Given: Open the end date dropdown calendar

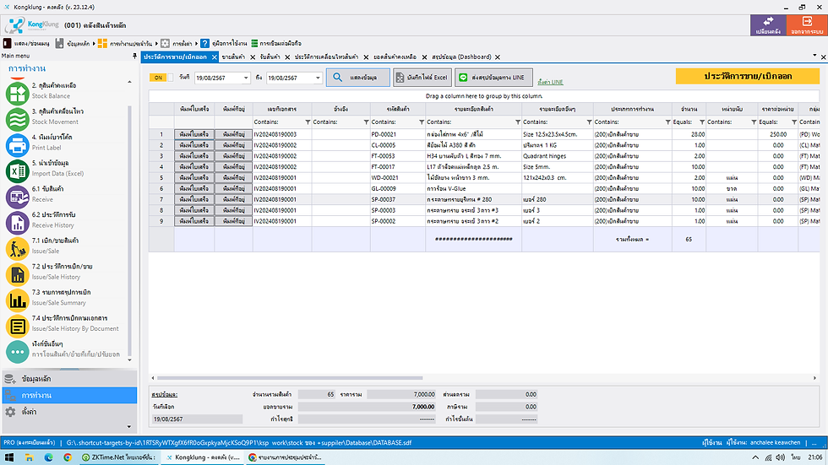Looking at the screenshot, I should pyautogui.click(x=318, y=78).
